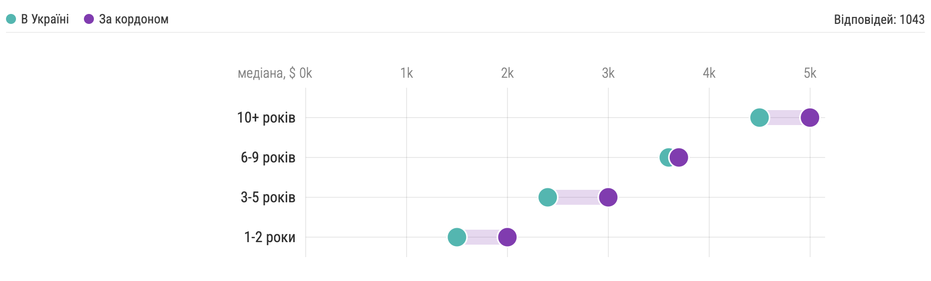This screenshot has width=931, height=281.
Task: Select the purple dot in 3-5 років row
Action: 608,197
